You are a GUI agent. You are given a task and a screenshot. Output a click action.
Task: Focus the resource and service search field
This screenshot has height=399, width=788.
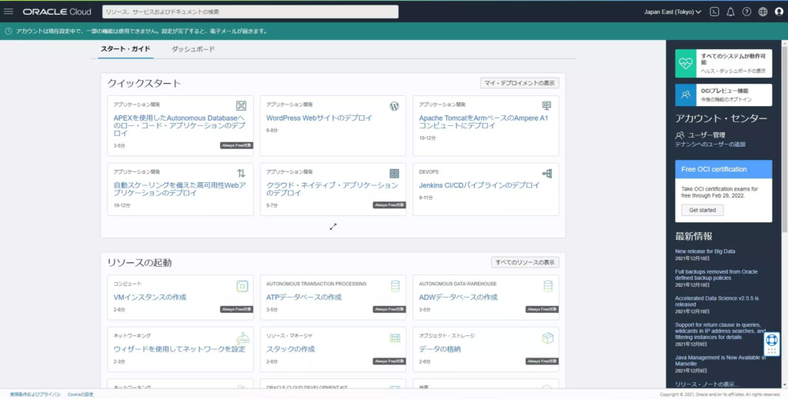pyautogui.click(x=250, y=12)
